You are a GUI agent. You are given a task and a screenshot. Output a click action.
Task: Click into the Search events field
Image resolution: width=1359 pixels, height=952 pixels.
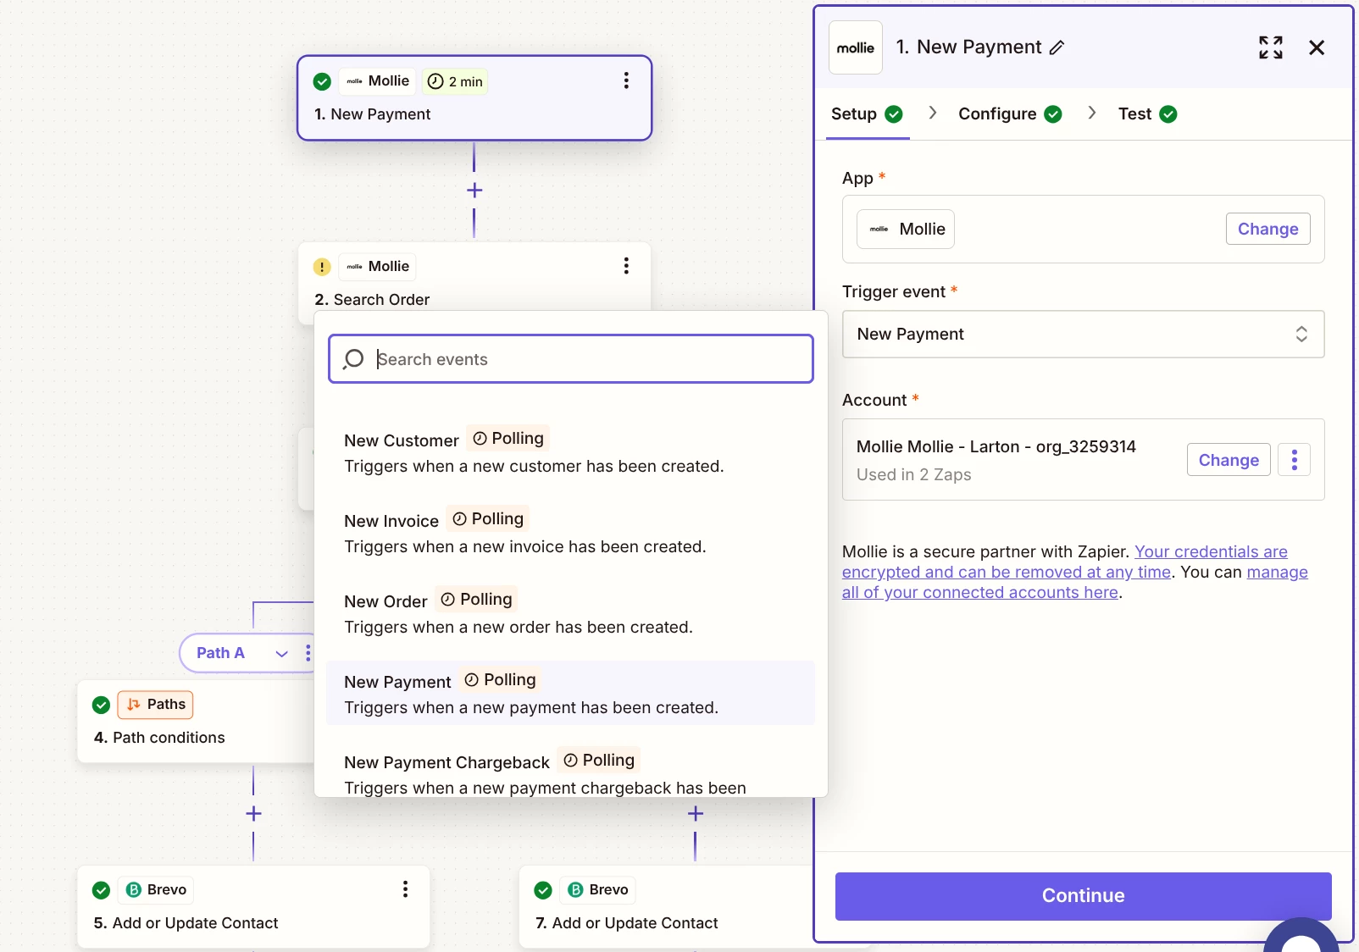tap(570, 359)
